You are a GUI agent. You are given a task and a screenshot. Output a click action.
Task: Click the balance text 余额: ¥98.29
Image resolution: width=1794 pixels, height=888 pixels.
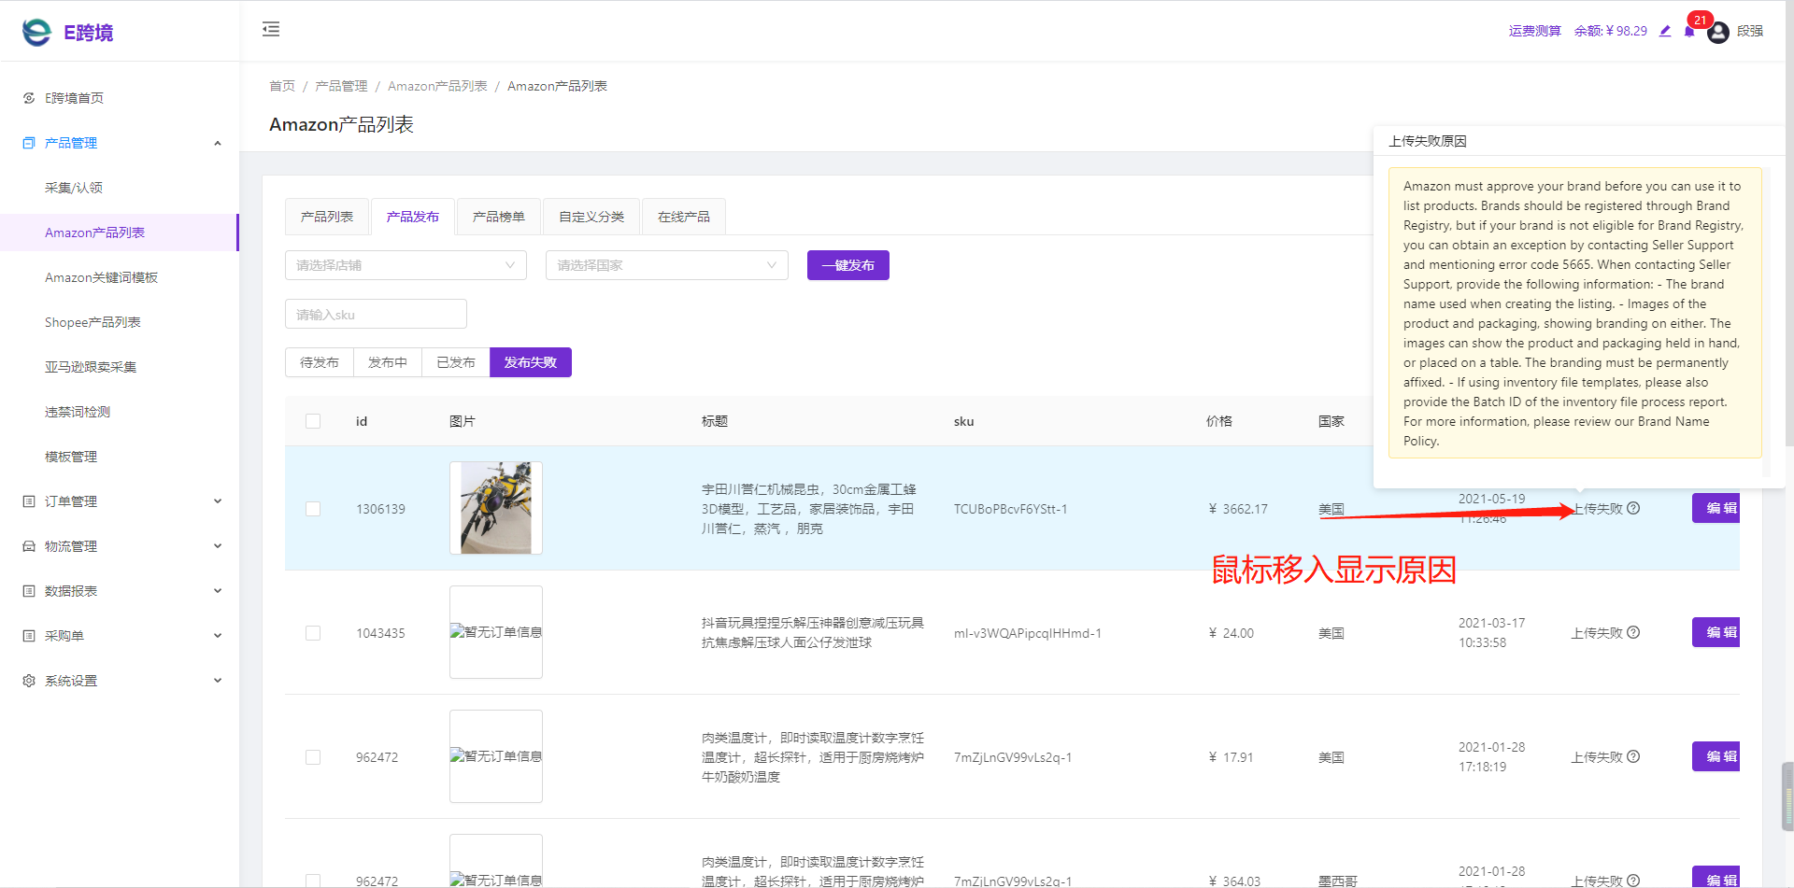point(1611,31)
